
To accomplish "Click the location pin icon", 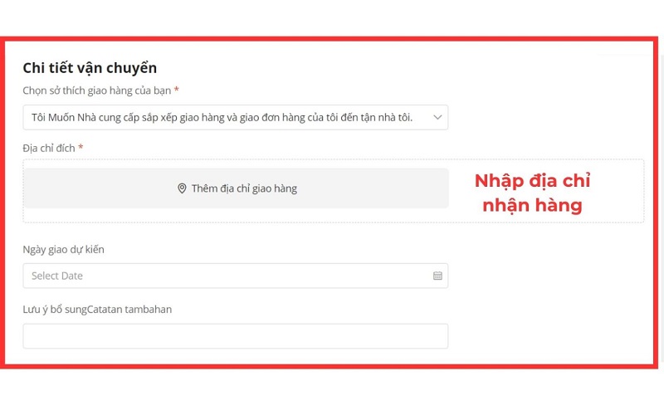I will 182,188.
